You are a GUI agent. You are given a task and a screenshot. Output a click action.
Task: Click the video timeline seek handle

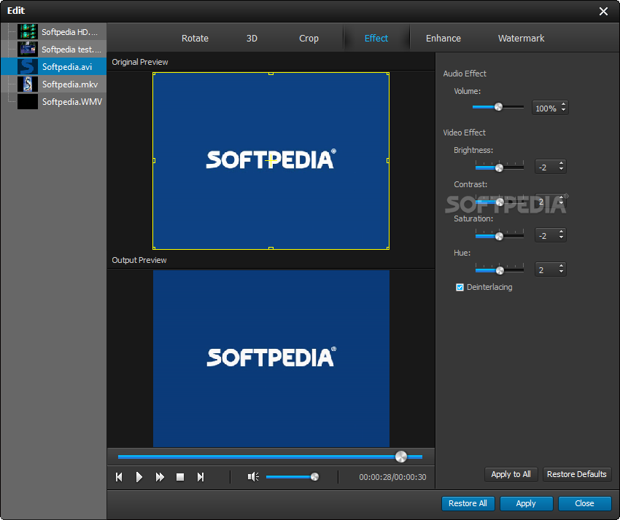coord(400,457)
